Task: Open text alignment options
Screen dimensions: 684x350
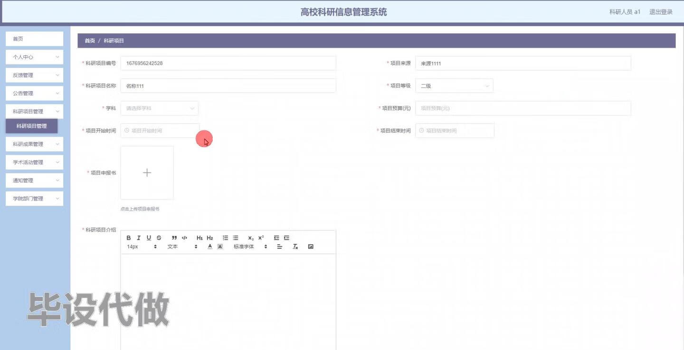Action: pos(280,247)
